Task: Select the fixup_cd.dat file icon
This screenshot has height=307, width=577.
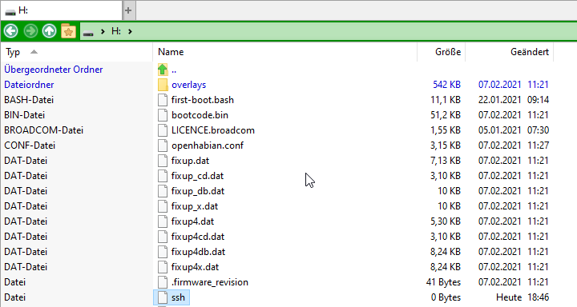Action: tap(163, 176)
